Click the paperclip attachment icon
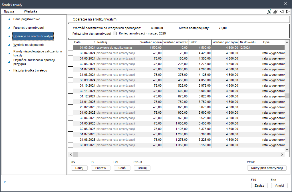Viewport: 292px width, 192px height. pyautogui.click(x=275, y=12)
